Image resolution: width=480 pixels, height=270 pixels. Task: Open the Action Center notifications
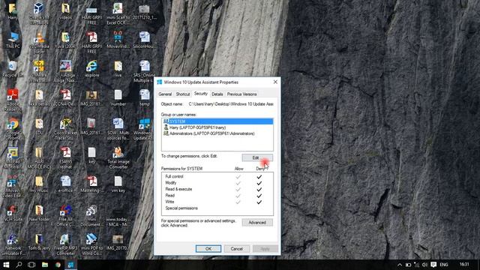coord(433,265)
